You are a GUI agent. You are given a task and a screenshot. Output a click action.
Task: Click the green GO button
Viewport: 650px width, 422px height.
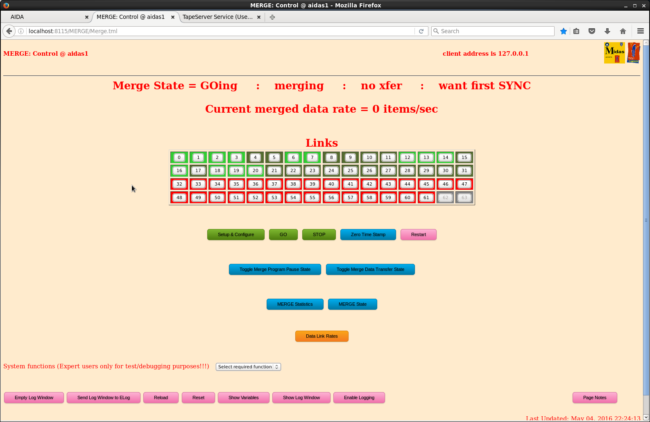pyautogui.click(x=283, y=234)
